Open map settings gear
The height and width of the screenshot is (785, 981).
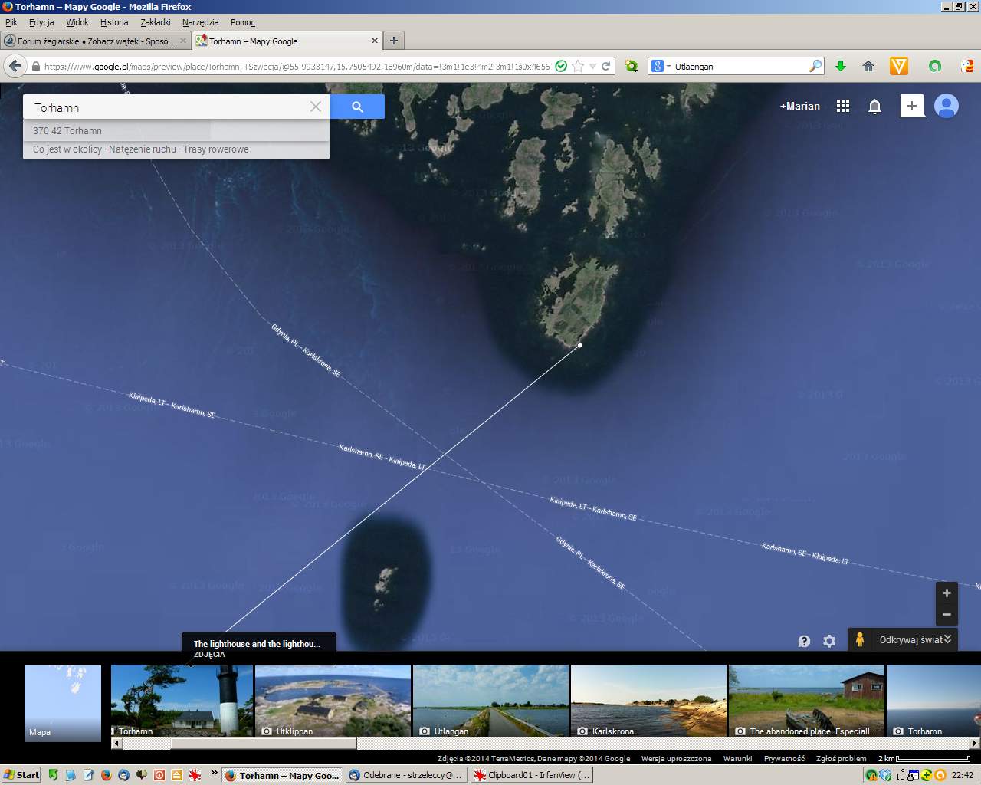(x=829, y=641)
